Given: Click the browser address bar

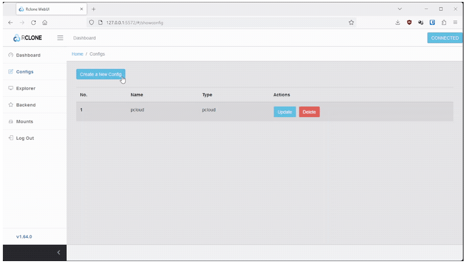Looking at the screenshot, I should pyautogui.click(x=216, y=23).
